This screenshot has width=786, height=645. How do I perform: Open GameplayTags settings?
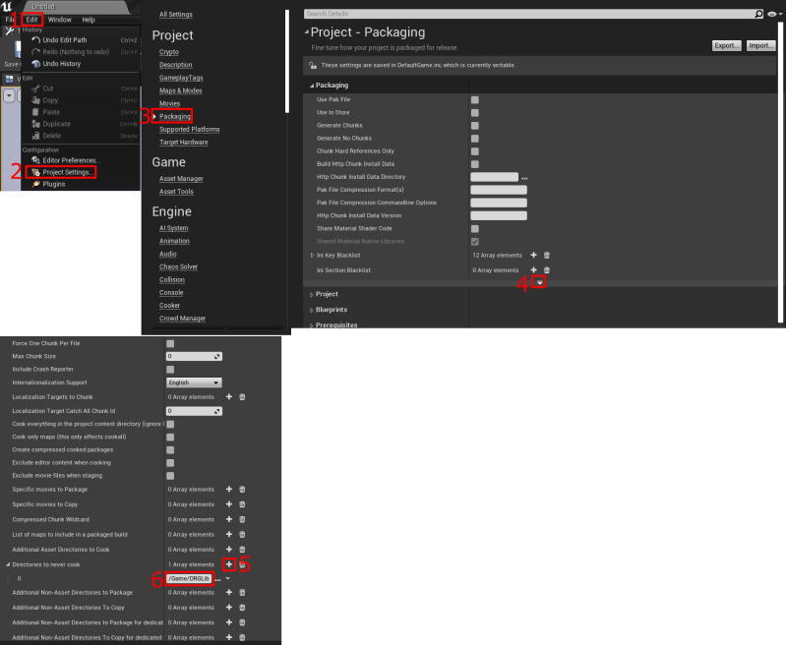(x=181, y=78)
